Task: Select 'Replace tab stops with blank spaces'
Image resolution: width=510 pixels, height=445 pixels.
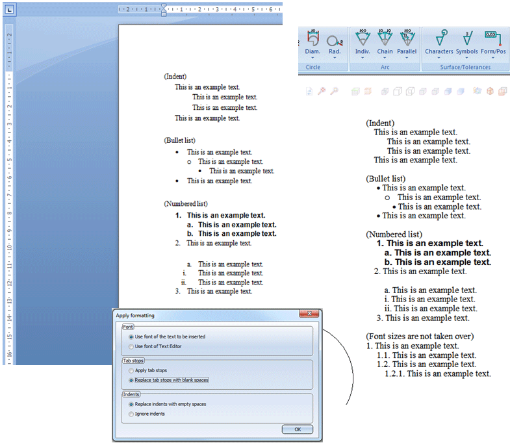Action: coord(168,380)
